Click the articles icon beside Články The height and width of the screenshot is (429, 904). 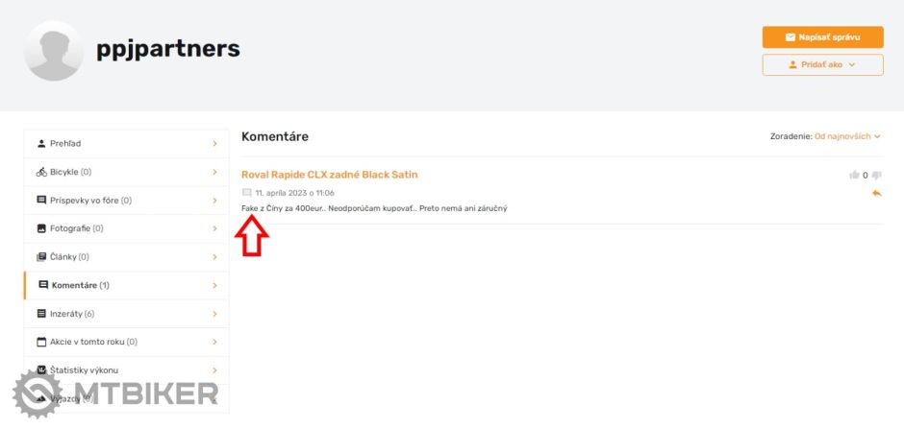pyautogui.click(x=41, y=257)
